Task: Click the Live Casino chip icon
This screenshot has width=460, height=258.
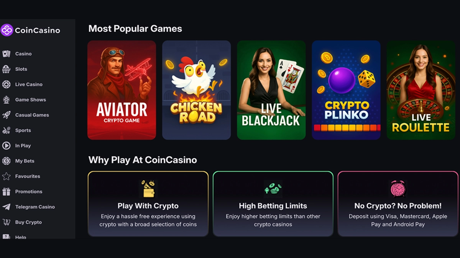Action: pyautogui.click(x=6, y=84)
